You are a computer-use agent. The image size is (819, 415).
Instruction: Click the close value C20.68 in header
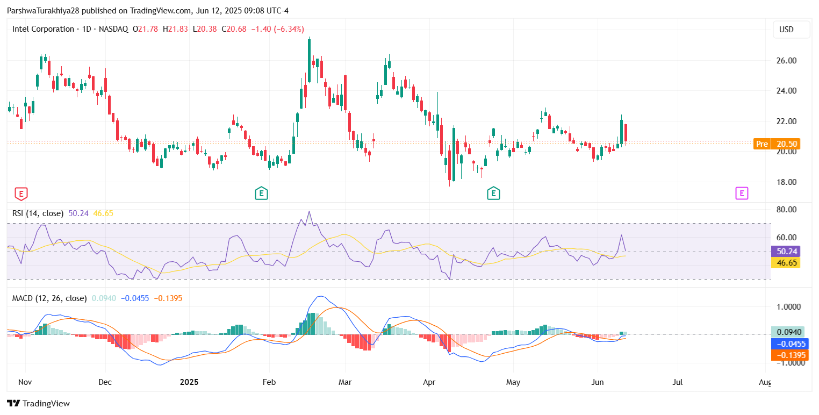click(x=234, y=29)
